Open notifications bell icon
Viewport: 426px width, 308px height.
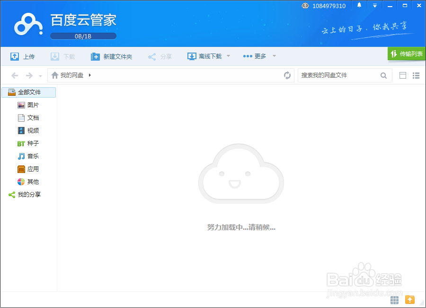(359, 5)
